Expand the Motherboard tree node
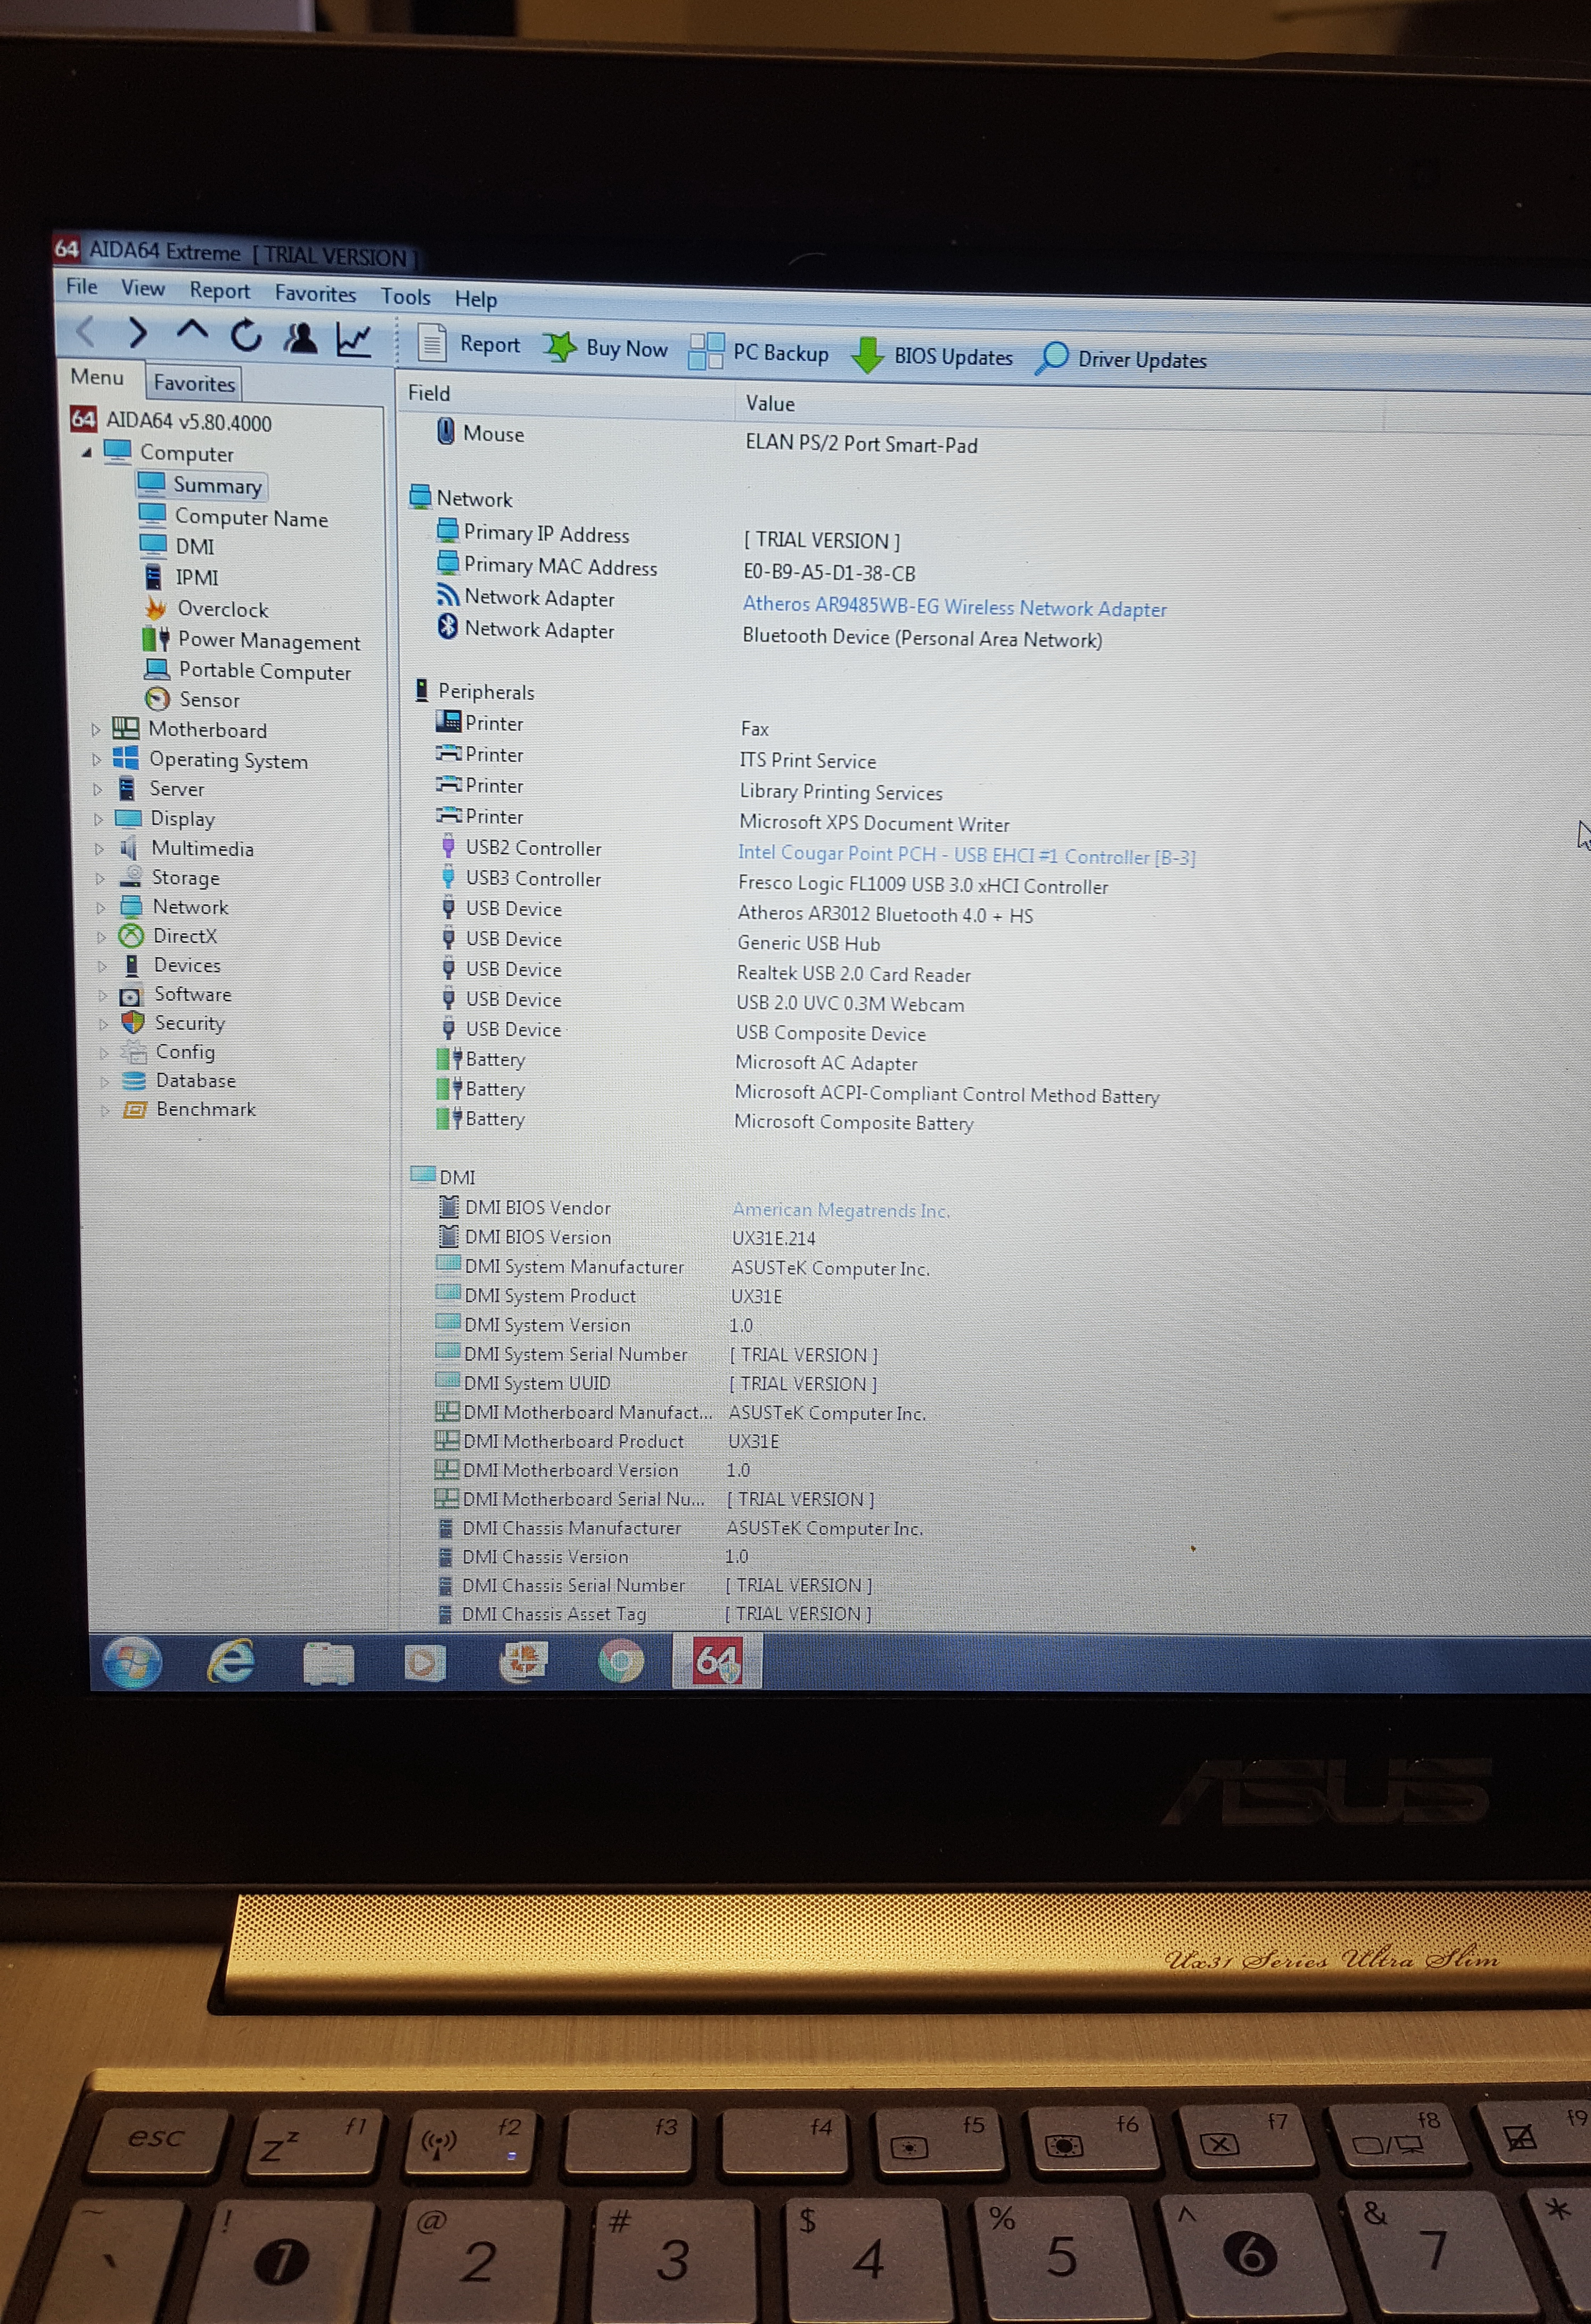Screen dimensions: 1591x2324 [96, 730]
